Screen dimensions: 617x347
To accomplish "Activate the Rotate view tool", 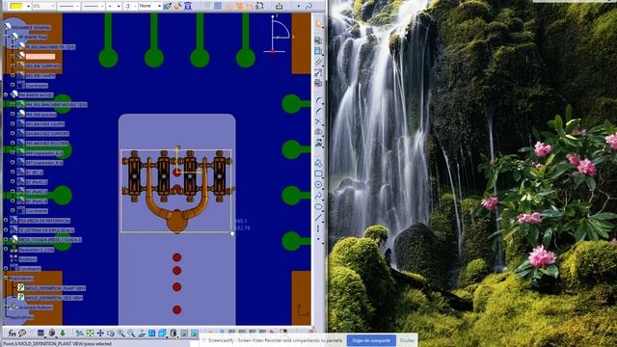I will pos(111,334).
